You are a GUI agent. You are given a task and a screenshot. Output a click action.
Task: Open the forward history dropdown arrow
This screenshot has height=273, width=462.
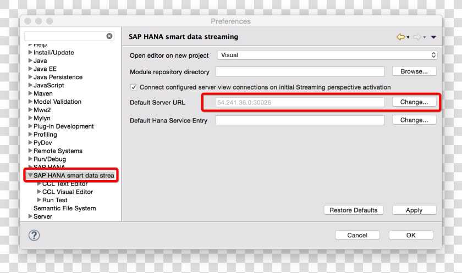point(425,37)
